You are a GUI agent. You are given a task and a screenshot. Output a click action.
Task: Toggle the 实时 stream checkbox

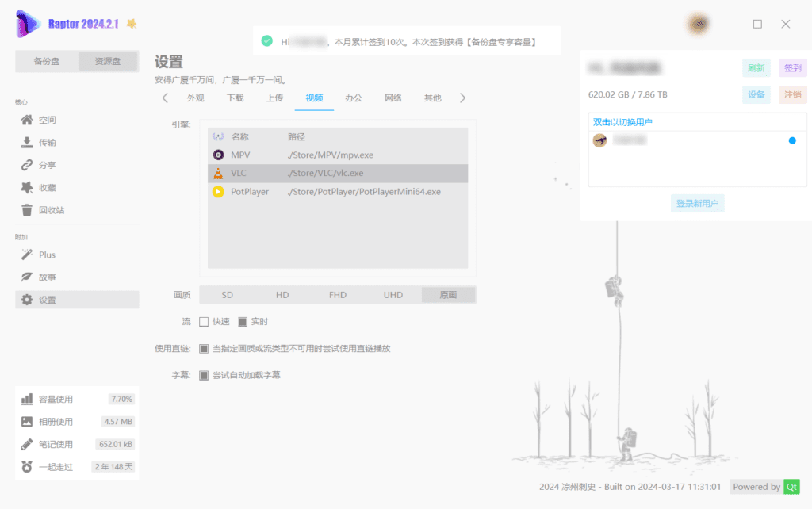pyautogui.click(x=243, y=322)
